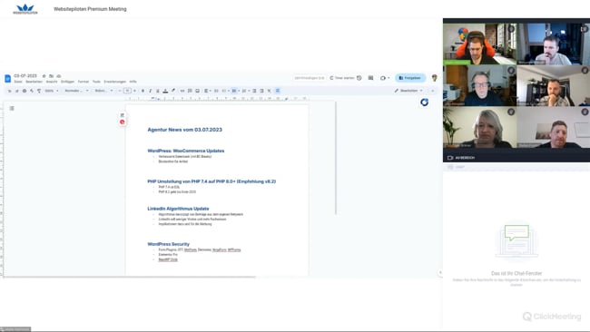
Task: Toggle italic formatting
Action: click(150, 91)
